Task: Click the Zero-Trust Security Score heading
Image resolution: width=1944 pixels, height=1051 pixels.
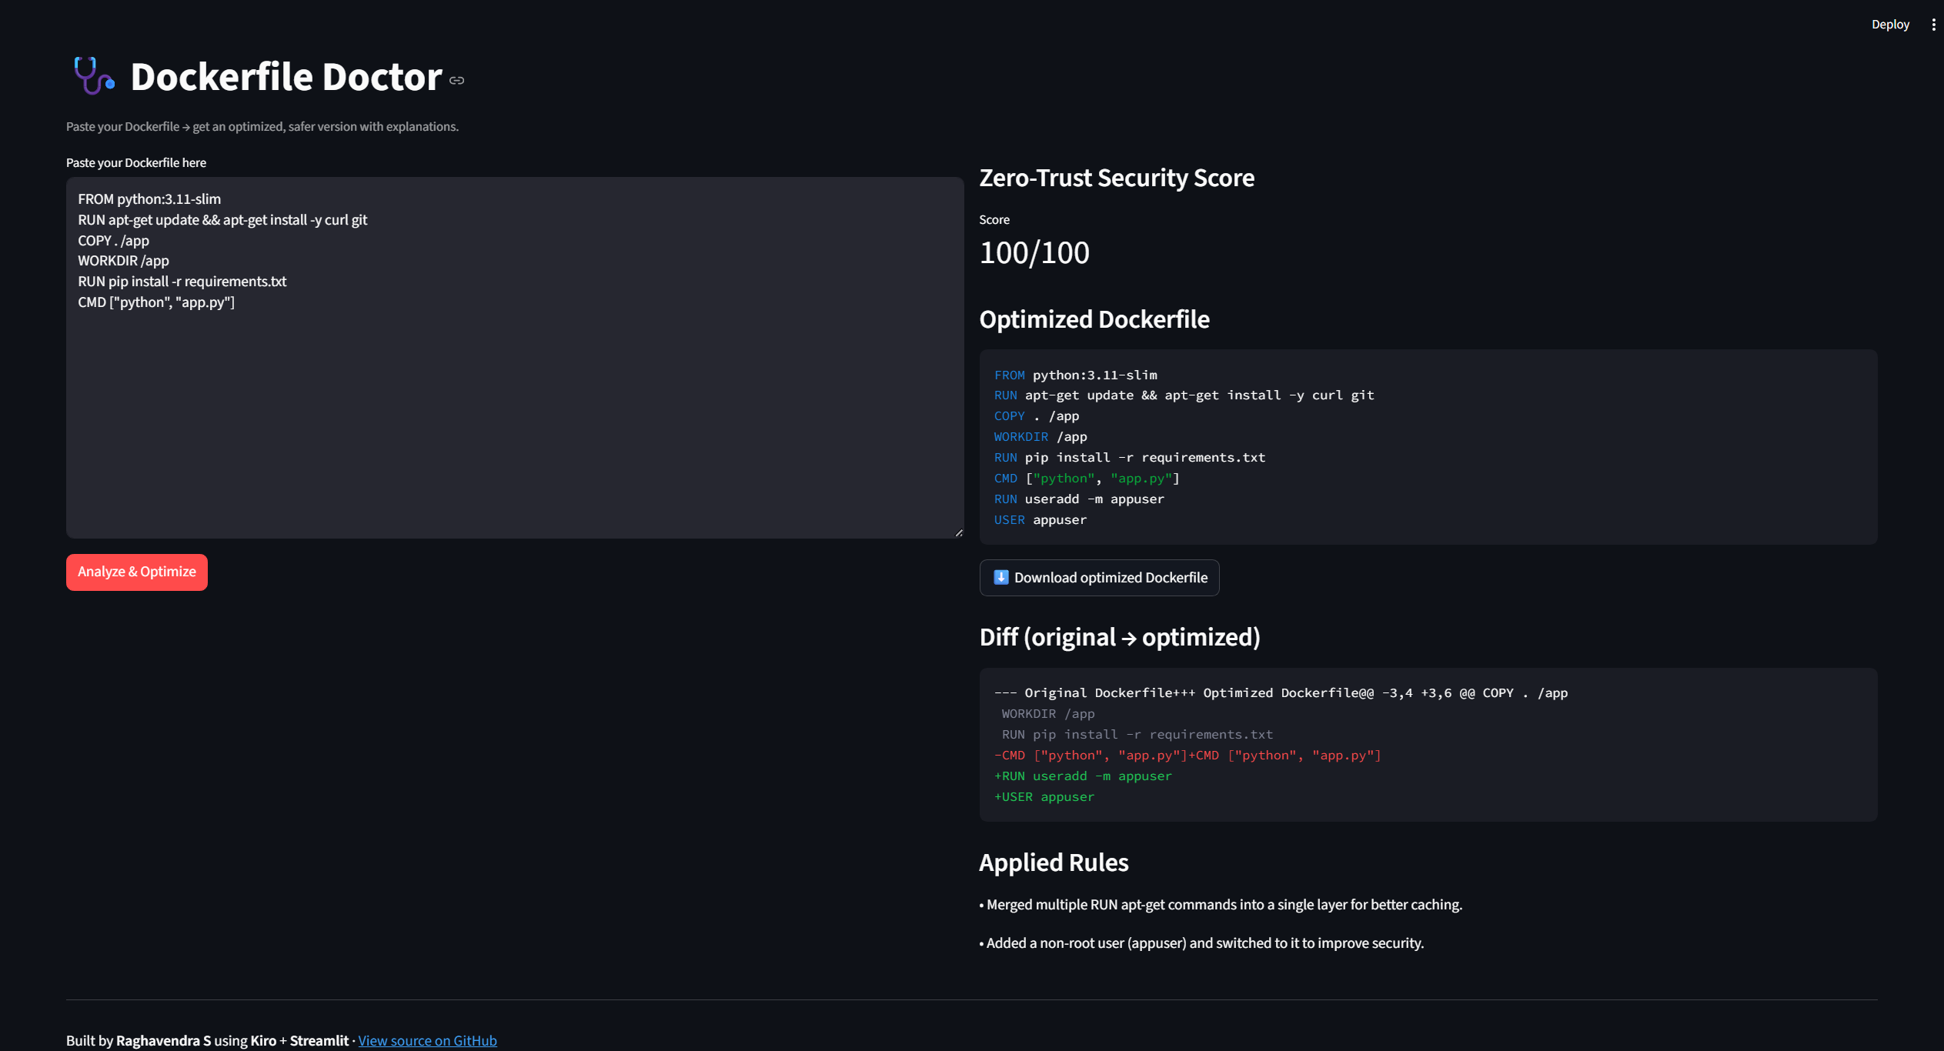Action: pyautogui.click(x=1116, y=178)
